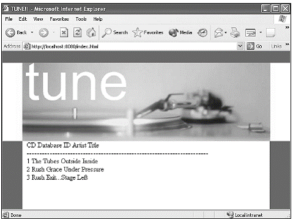Viewport: 293px width, 220px height.
Task: Expand the Mail button dropdown arrow
Action: click(226, 32)
